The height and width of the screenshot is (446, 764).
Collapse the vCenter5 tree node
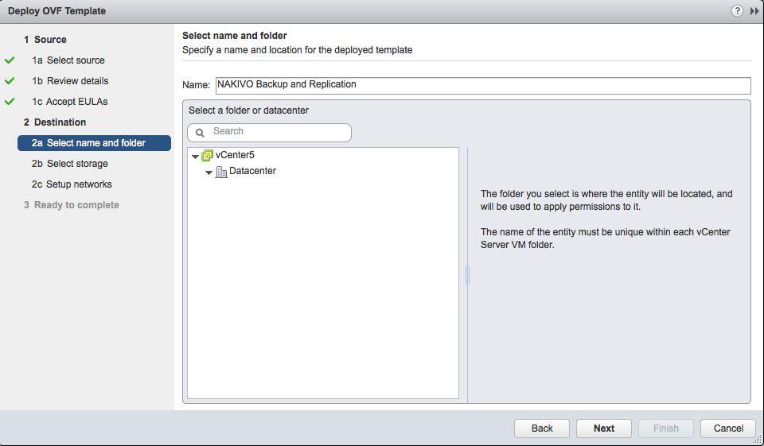195,157
